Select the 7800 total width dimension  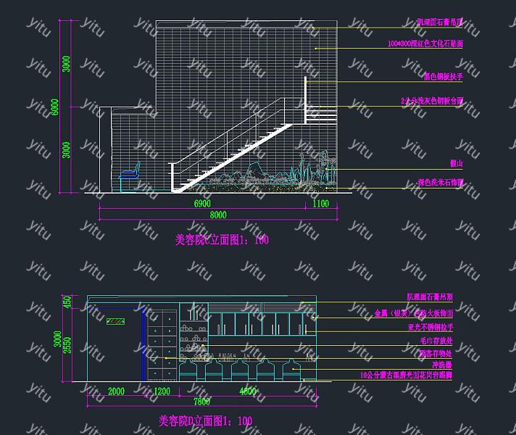point(201,402)
